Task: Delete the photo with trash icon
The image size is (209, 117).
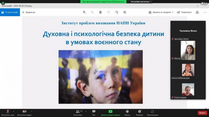Action: tap(100, 12)
